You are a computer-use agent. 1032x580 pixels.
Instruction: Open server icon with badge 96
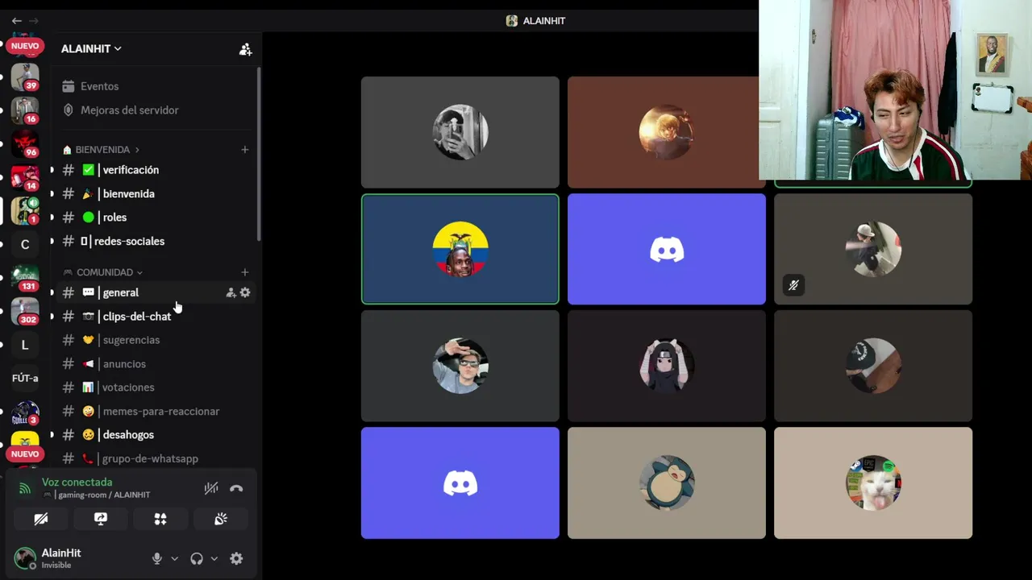click(x=25, y=143)
